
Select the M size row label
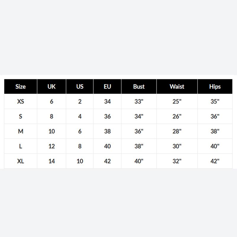coord(20,131)
